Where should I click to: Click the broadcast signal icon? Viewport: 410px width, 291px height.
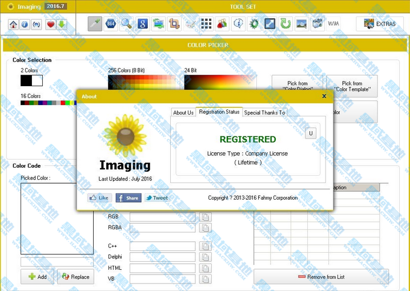(37, 25)
